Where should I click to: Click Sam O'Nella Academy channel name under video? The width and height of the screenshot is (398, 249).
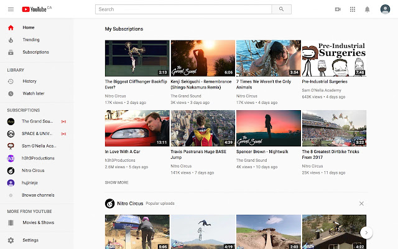tap(322, 90)
